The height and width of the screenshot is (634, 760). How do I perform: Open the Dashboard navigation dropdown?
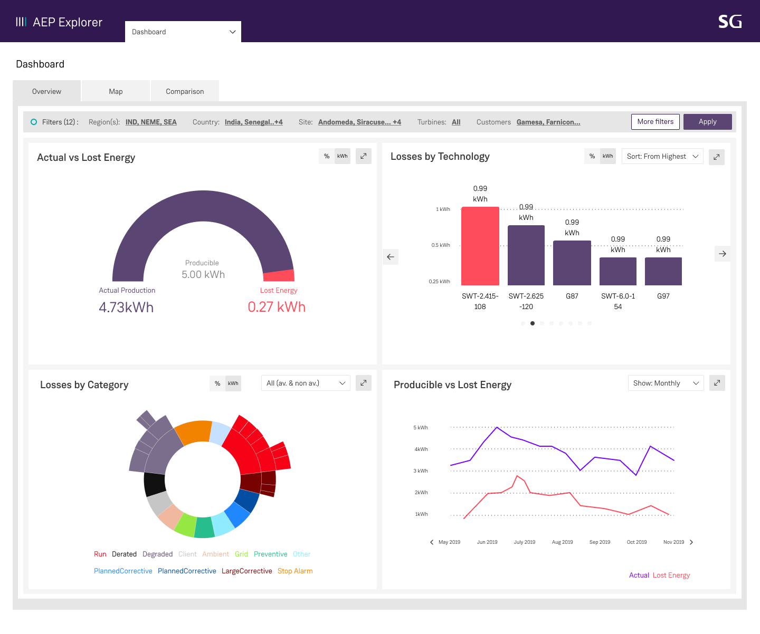pyautogui.click(x=183, y=32)
